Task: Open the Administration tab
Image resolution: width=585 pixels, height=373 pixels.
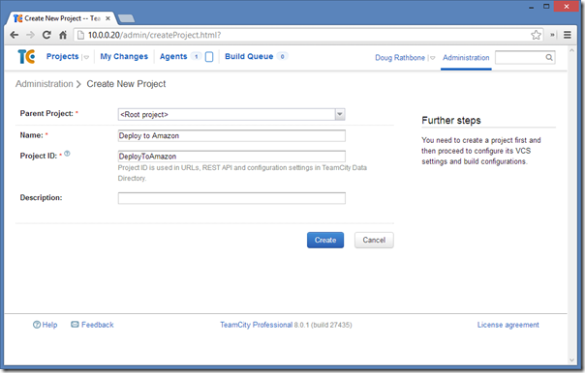Action: coord(466,58)
